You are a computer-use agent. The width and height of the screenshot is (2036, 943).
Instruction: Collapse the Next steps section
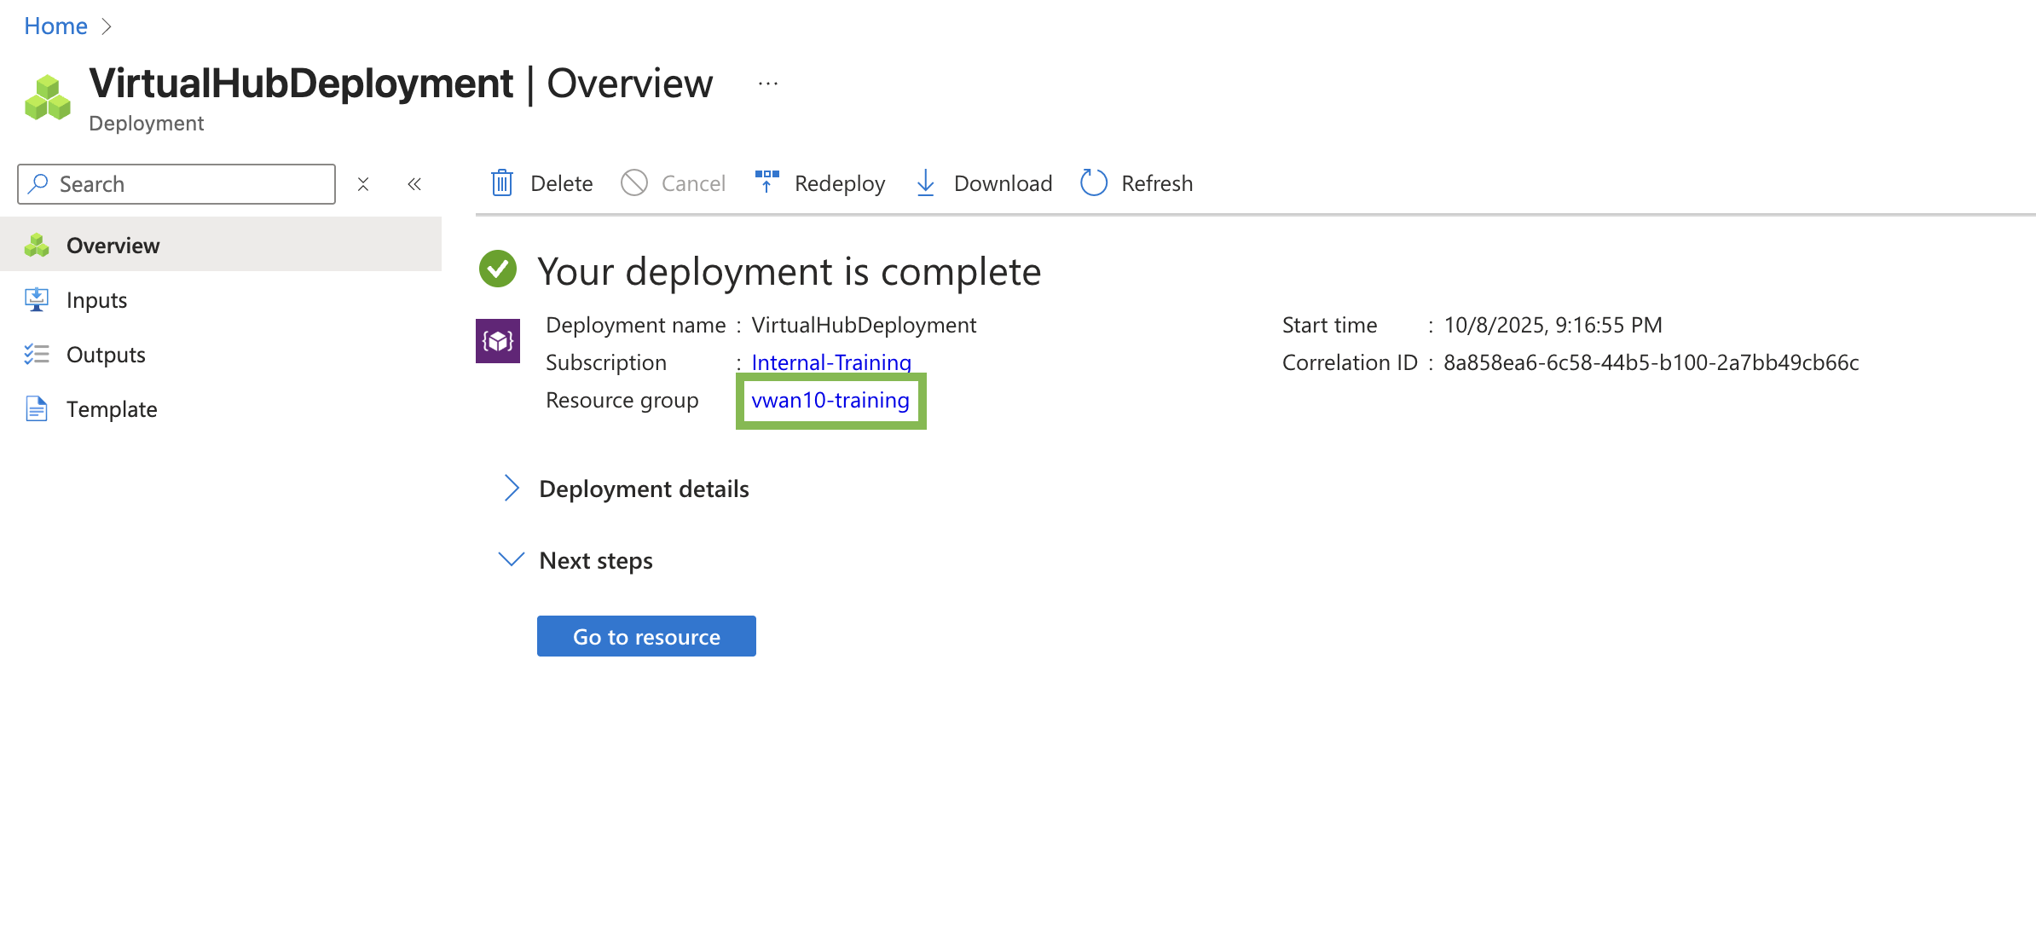point(511,560)
